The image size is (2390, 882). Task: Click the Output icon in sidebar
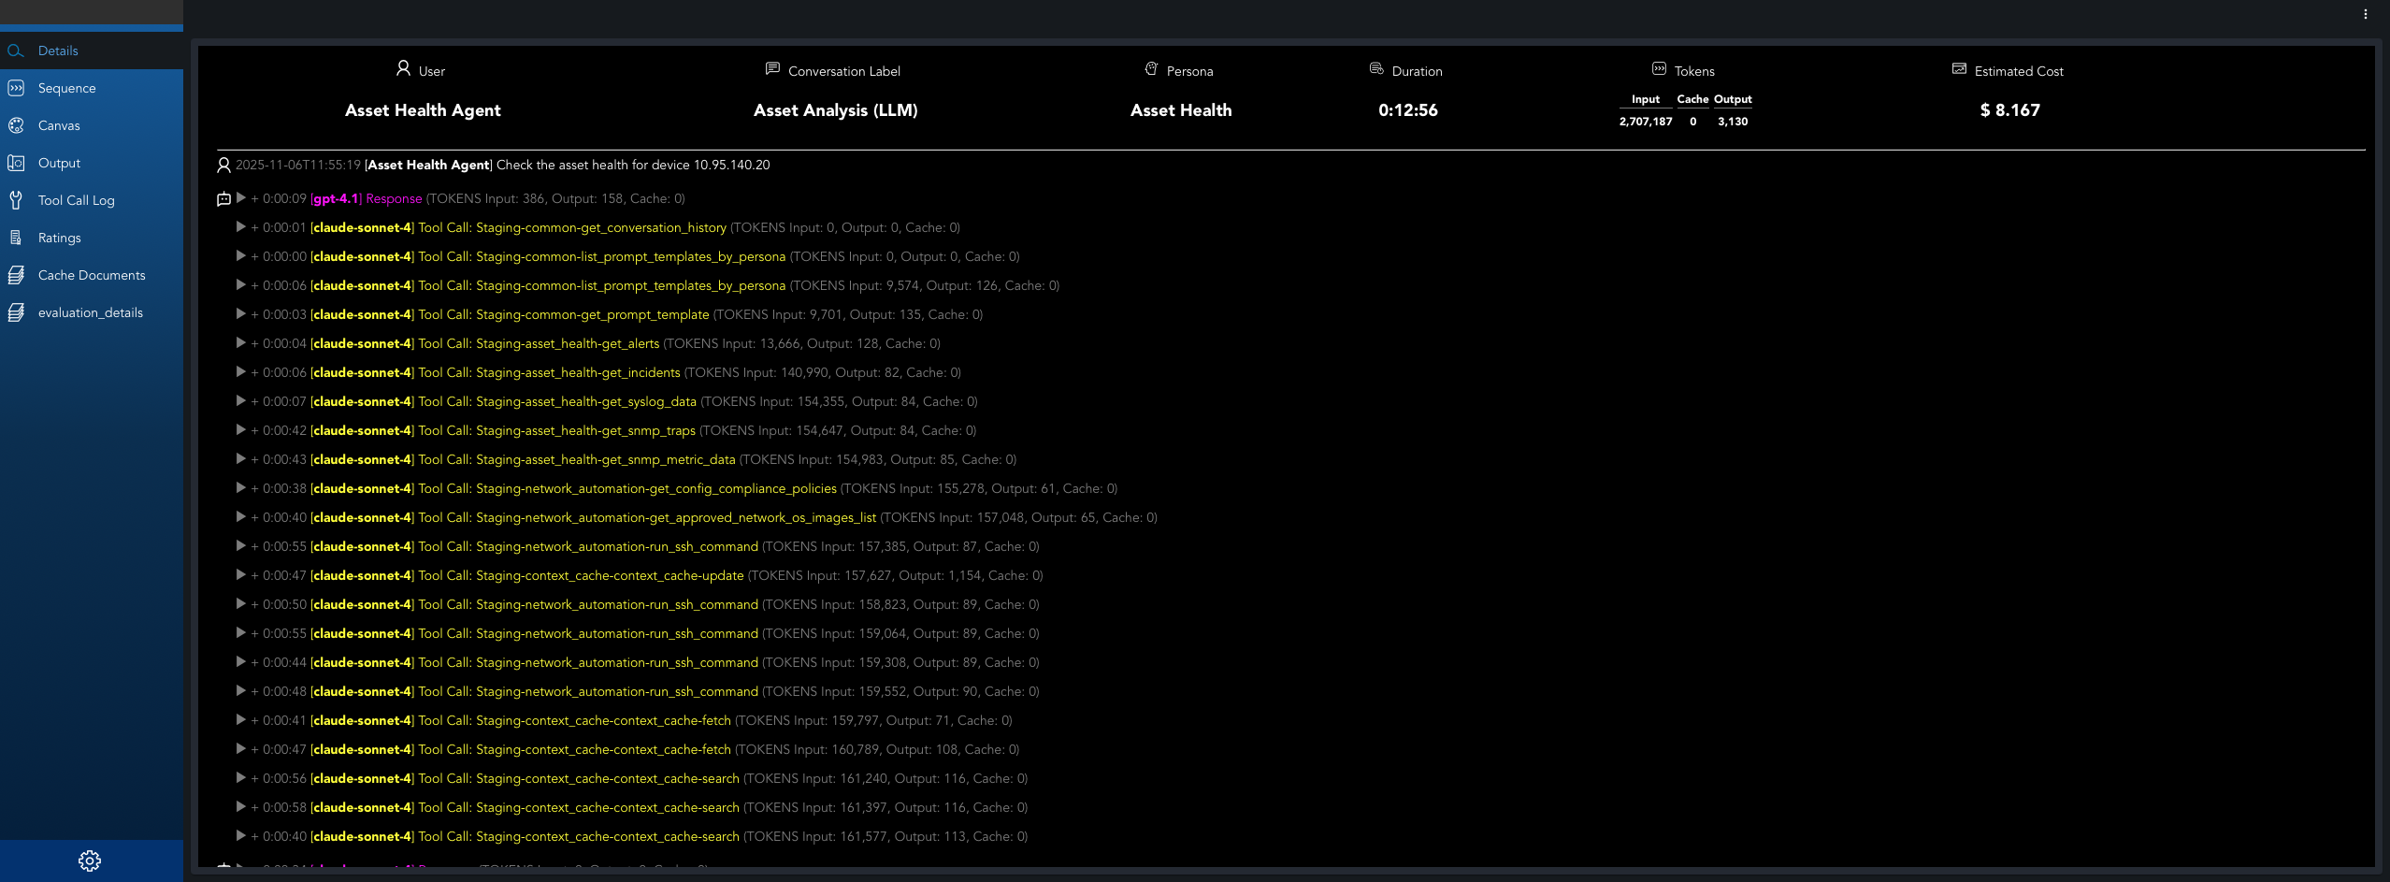tap(16, 163)
